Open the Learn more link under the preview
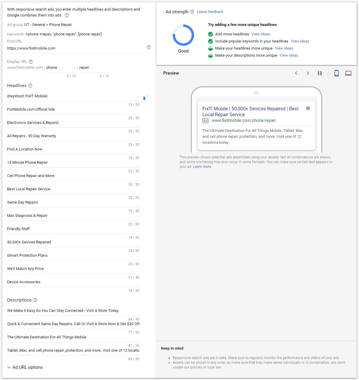The height and width of the screenshot is (380, 359). tap(202, 167)
